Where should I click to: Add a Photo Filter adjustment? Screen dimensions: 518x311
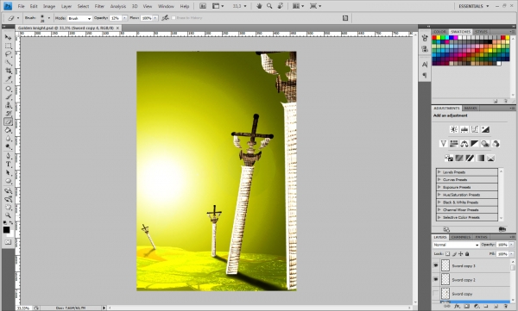[x=485, y=144]
